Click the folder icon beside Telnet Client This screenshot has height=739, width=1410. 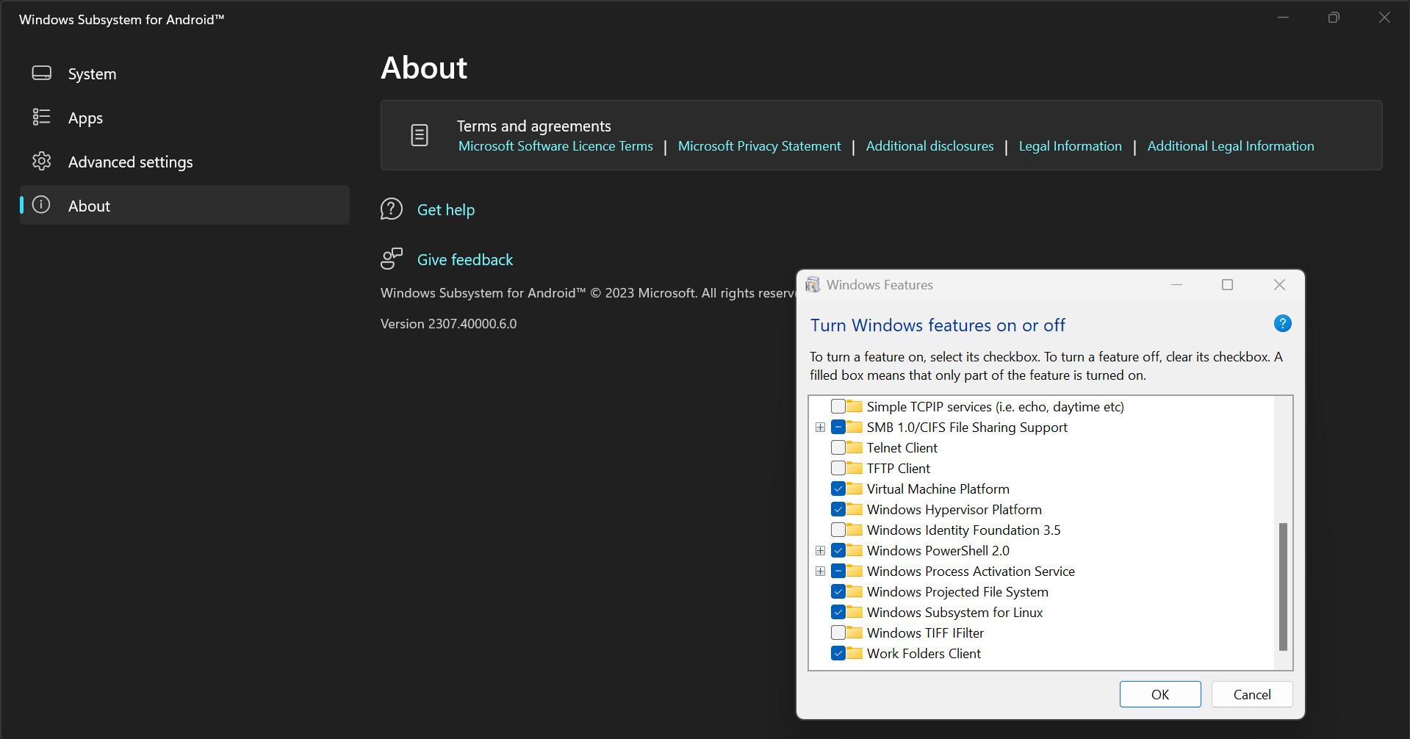click(855, 447)
